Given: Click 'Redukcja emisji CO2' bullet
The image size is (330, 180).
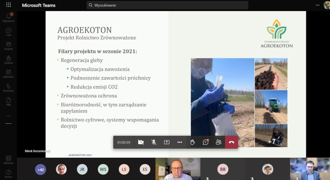Looking at the screenshot, I should [x=94, y=87].
